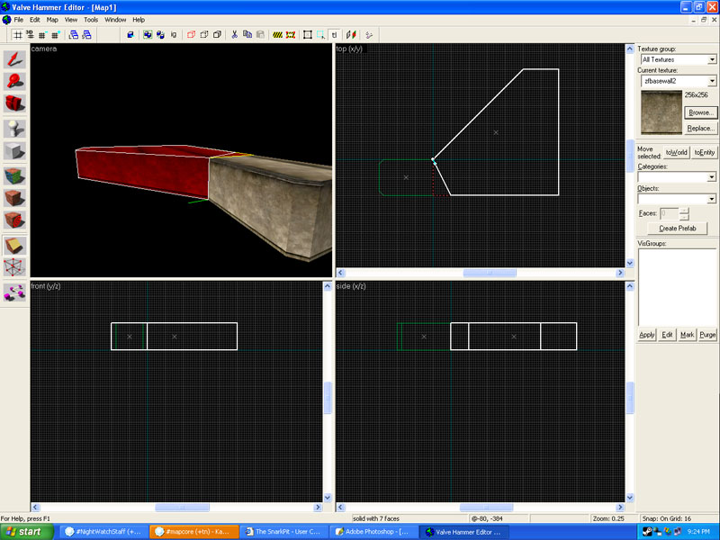Image resolution: width=720 pixels, height=540 pixels.
Task: Toggle ignore groups (ig) button
Action: [173, 34]
